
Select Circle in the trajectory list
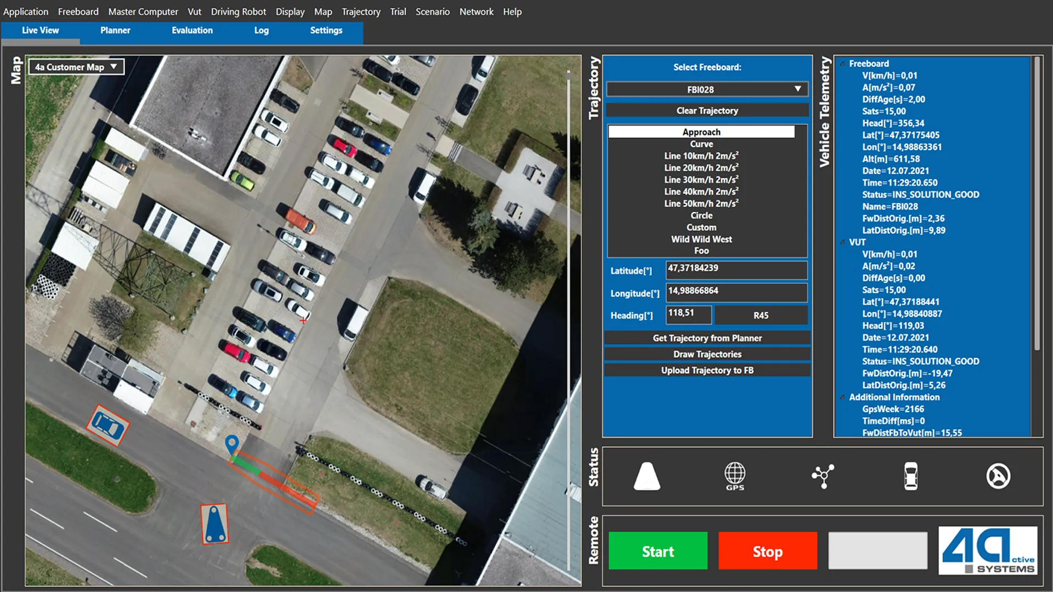(701, 215)
